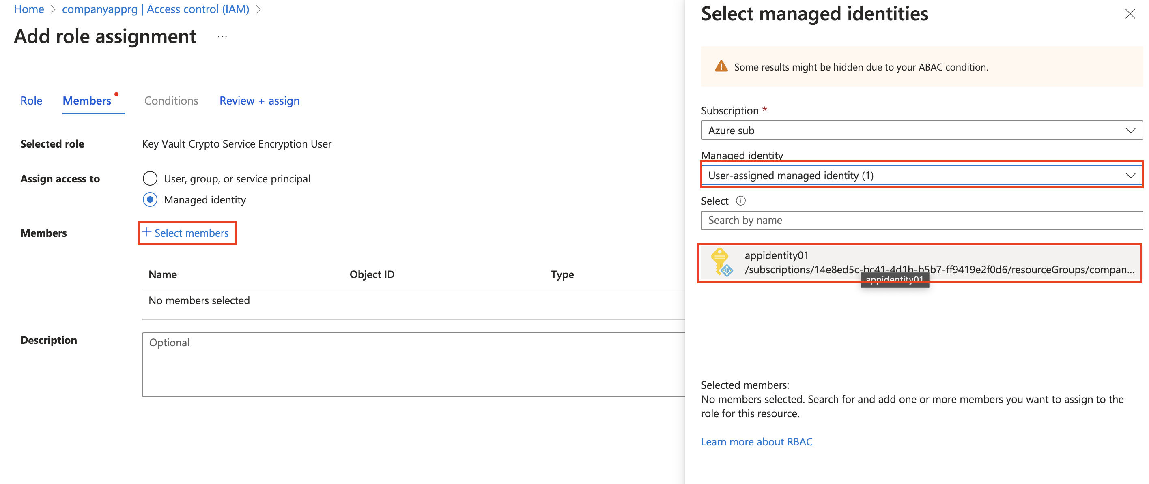Viewport: 1149px width, 484px height.
Task: Click the Search by name input field
Action: tap(921, 221)
